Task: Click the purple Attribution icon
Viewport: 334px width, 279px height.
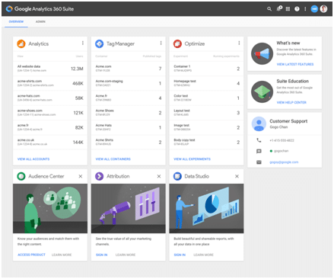Action: click(x=99, y=176)
